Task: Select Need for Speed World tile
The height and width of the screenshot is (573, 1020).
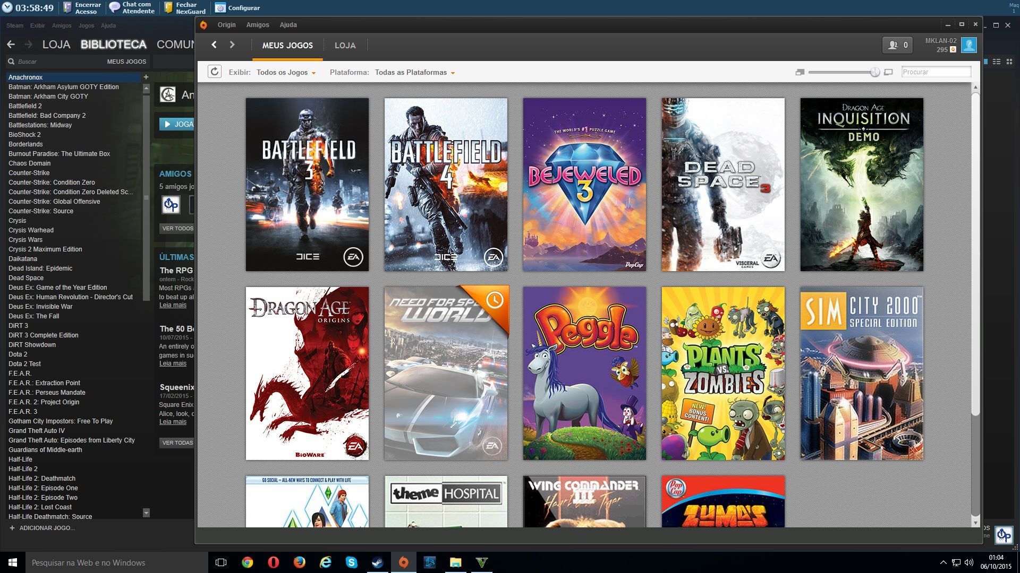Action: click(x=446, y=374)
